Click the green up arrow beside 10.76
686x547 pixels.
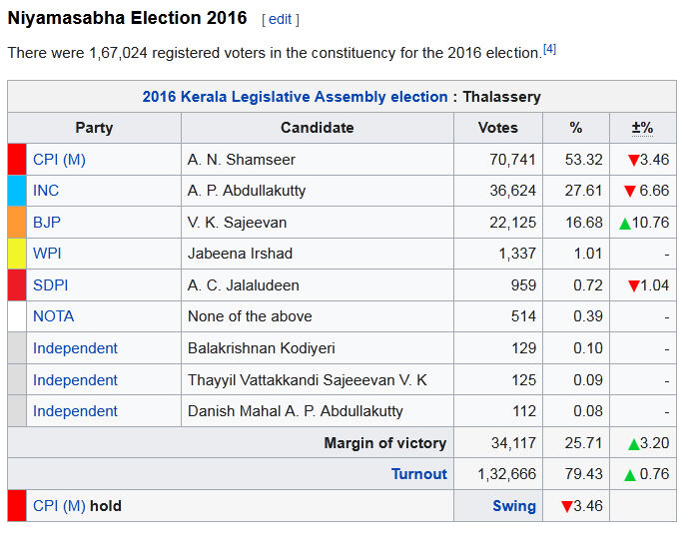click(x=625, y=223)
